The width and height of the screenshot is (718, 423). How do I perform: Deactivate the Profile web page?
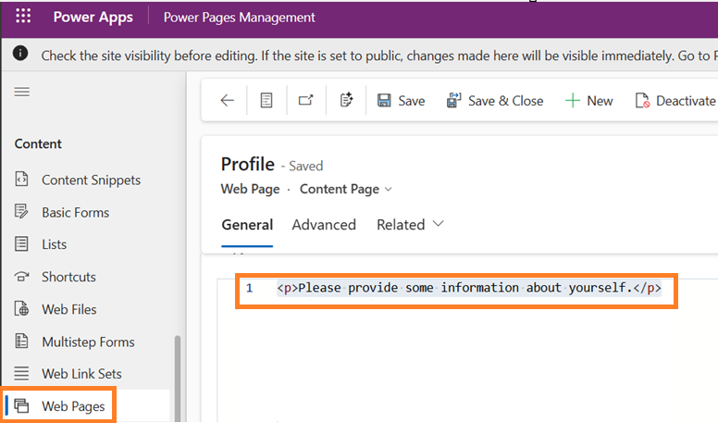pyautogui.click(x=675, y=101)
